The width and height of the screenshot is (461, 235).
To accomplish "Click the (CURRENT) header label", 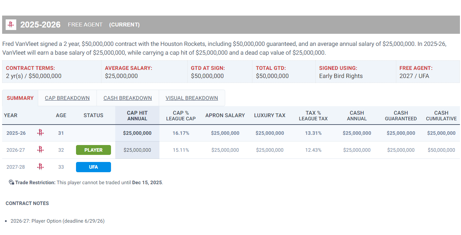I will point(124,25).
